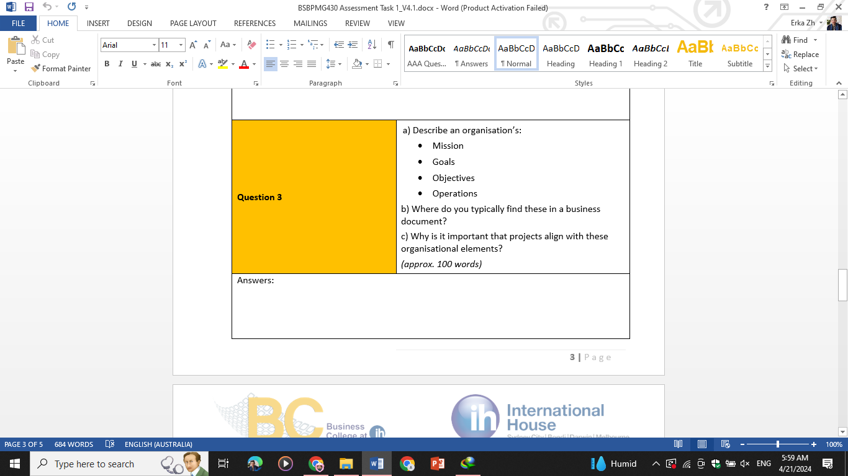
Task: Toggle italic formatting
Action: point(120,64)
